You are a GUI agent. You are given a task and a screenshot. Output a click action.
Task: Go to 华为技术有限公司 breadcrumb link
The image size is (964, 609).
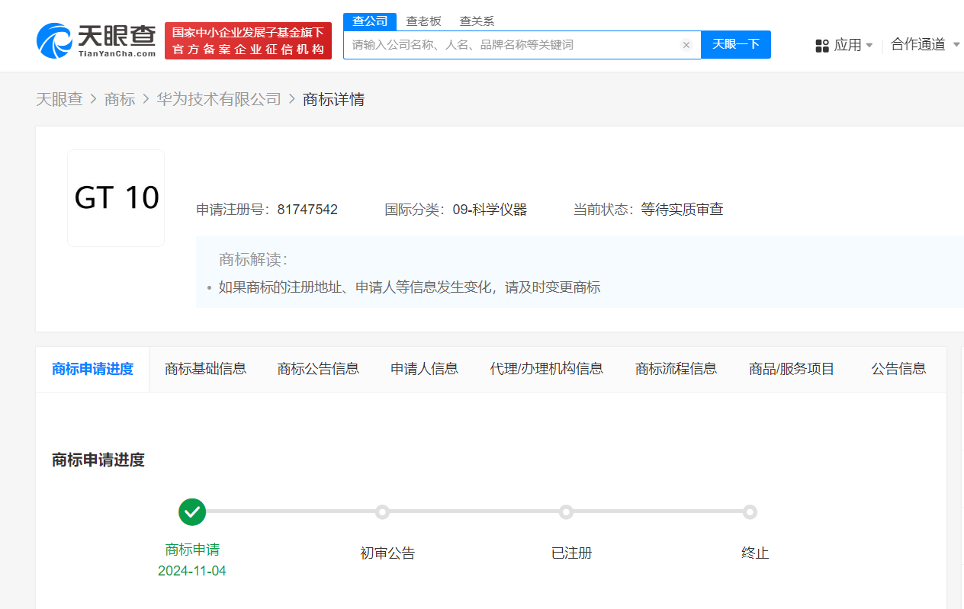click(219, 99)
